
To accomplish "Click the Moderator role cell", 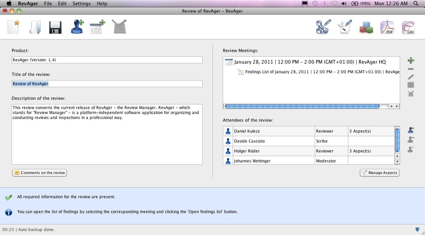I will click(331, 161).
